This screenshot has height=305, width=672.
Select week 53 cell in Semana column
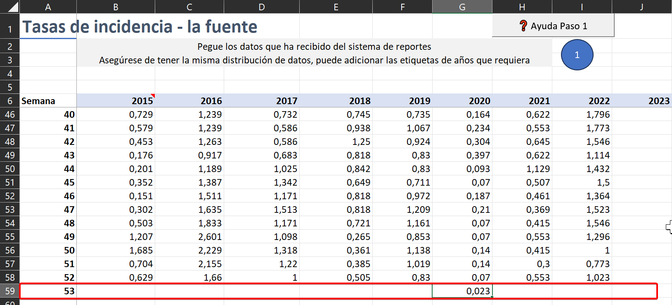pos(48,291)
